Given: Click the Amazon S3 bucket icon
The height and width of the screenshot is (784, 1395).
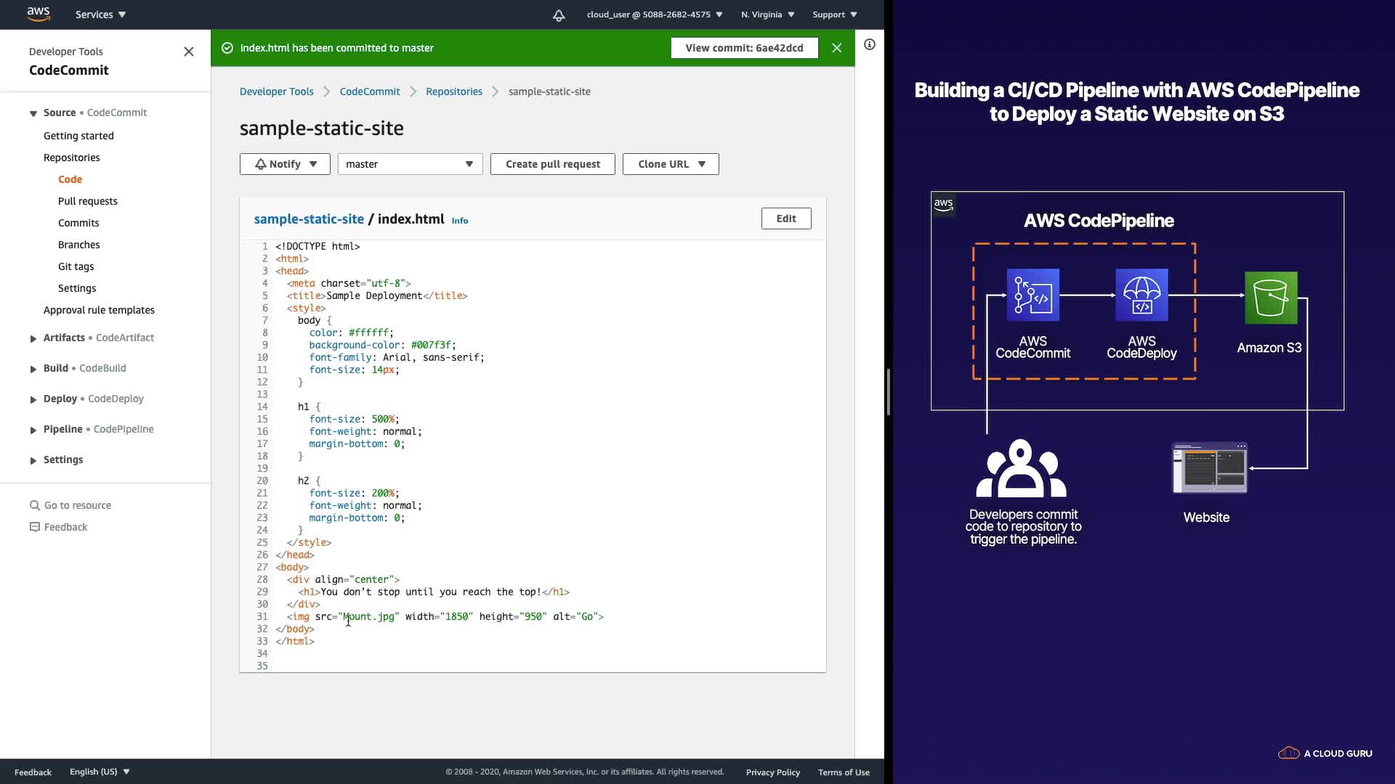Looking at the screenshot, I should 1270,298.
